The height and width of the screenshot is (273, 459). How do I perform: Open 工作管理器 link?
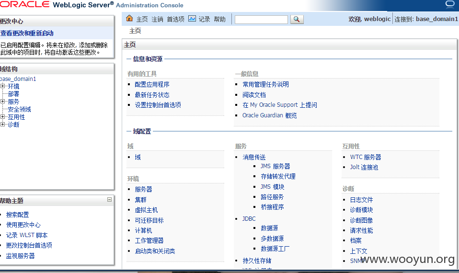(149, 240)
